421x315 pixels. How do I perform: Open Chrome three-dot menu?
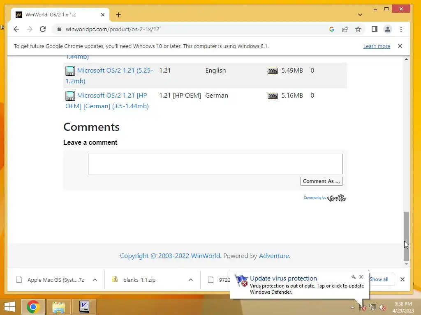[401, 29]
